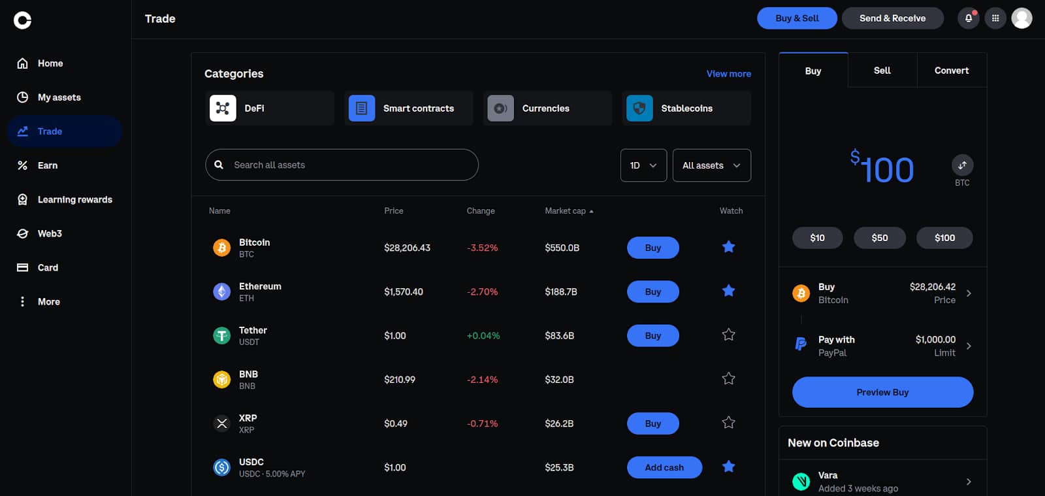Expand Buy Bitcoin asset selector chevron

(x=969, y=293)
